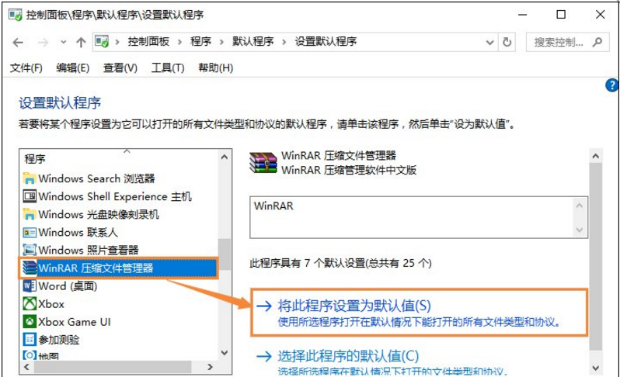Refresh the address bar location
Image resolution: width=620 pixels, height=377 pixels.
coord(507,42)
